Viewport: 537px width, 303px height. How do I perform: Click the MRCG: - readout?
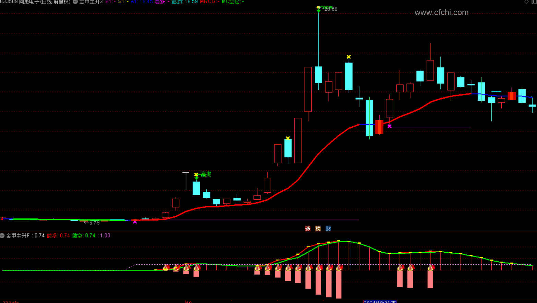coord(210,2)
